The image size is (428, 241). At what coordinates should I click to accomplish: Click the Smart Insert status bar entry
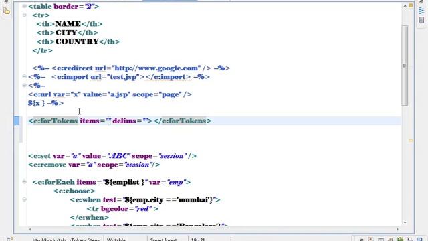163,239
